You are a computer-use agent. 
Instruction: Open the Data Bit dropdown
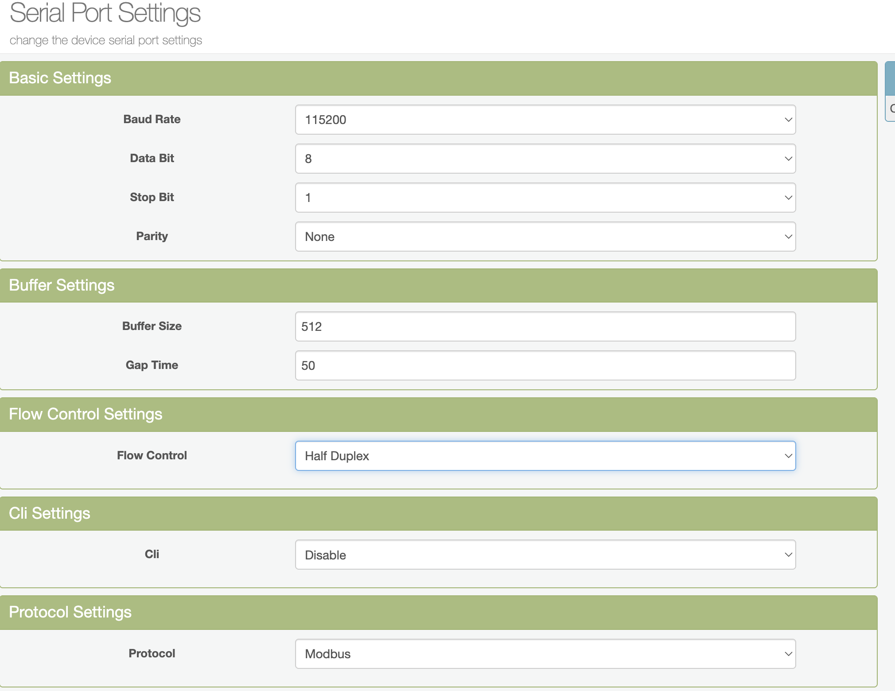pos(545,159)
